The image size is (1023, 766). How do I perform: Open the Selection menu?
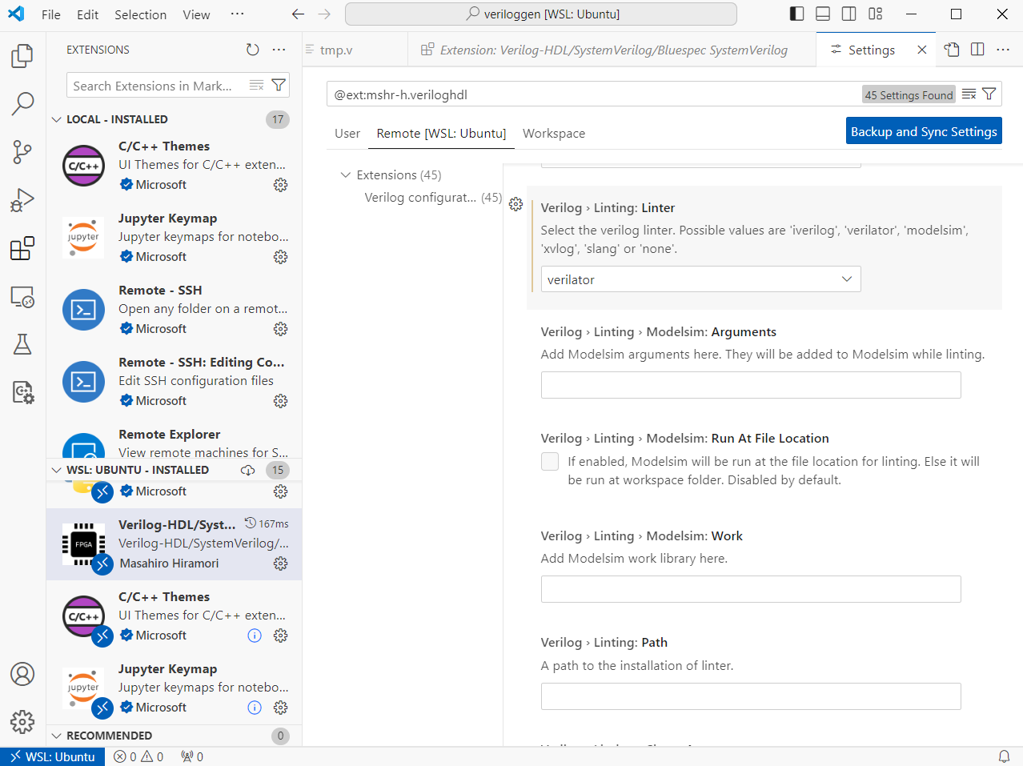(x=141, y=14)
